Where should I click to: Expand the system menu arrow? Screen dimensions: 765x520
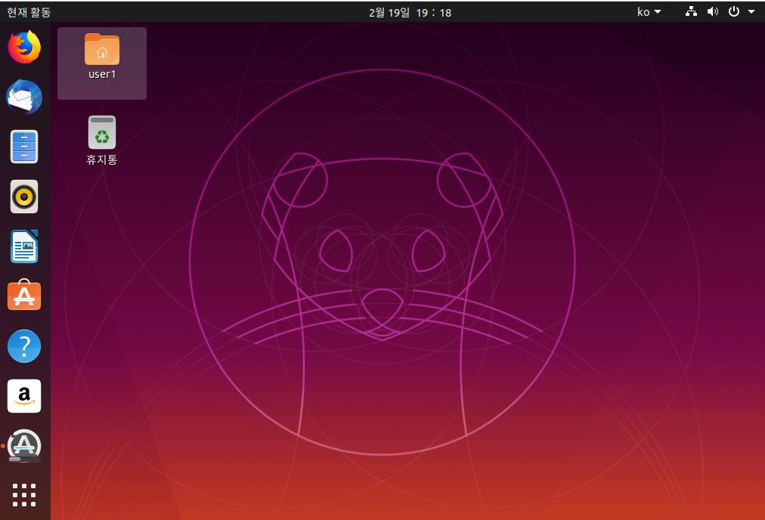click(751, 11)
